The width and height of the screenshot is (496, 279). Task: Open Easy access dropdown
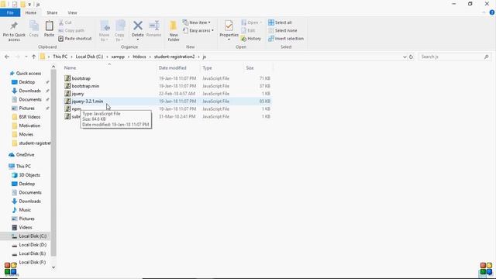coord(198,30)
